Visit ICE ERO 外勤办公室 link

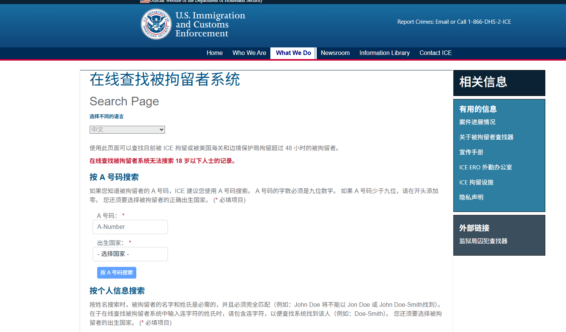(485, 167)
